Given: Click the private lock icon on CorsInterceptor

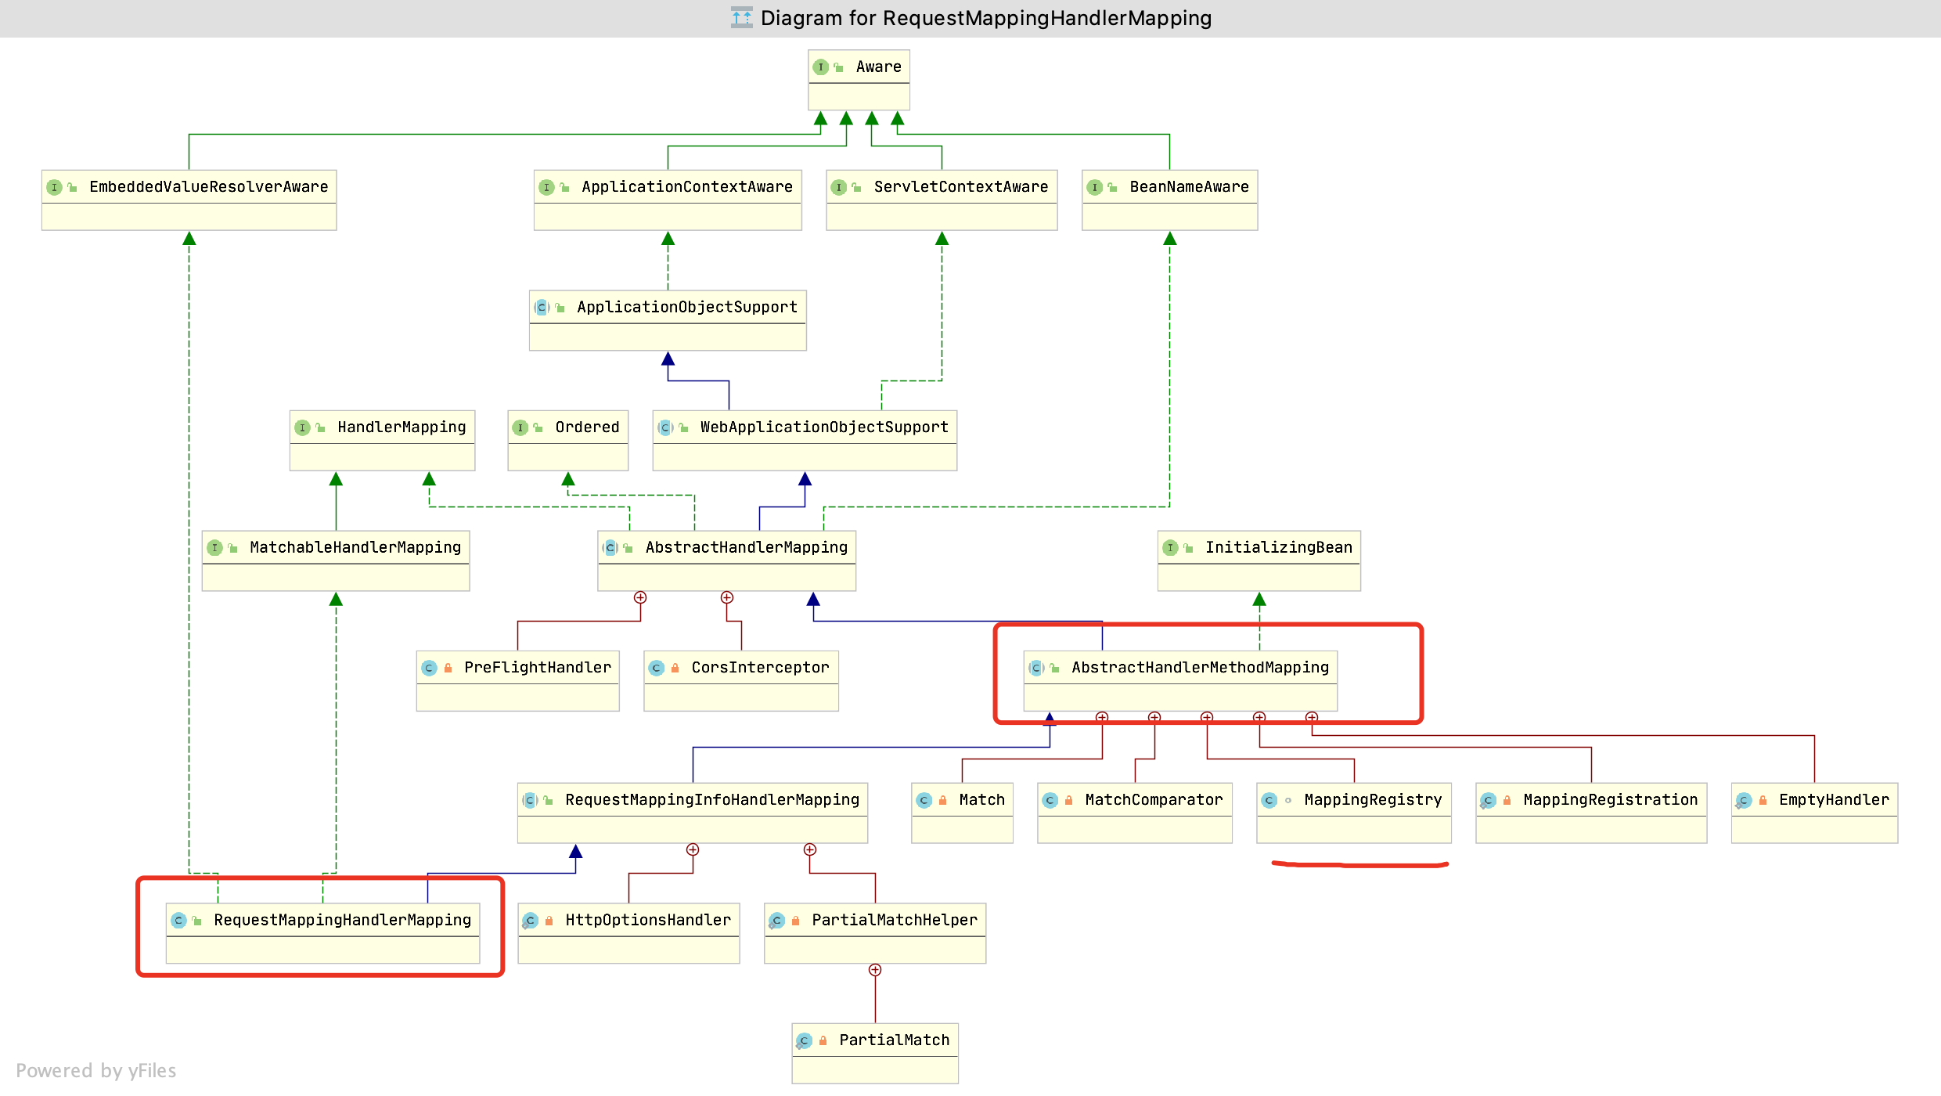Looking at the screenshot, I should tap(675, 668).
